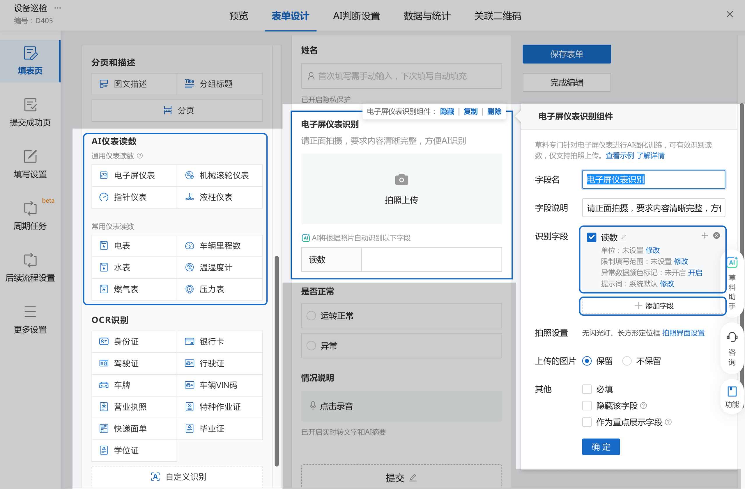The width and height of the screenshot is (745, 489).
Task: Click the help icon next to 通用仪表读数
Action: coord(140,156)
